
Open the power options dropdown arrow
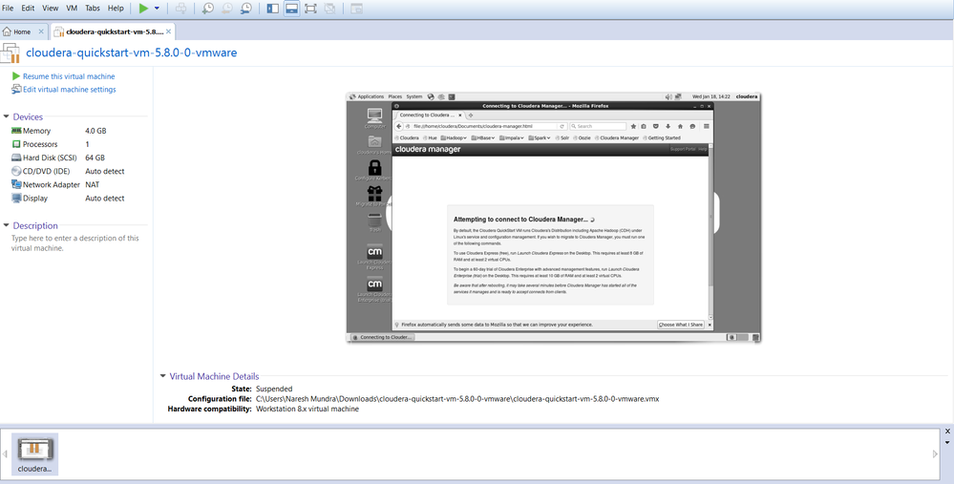[x=157, y=9]
